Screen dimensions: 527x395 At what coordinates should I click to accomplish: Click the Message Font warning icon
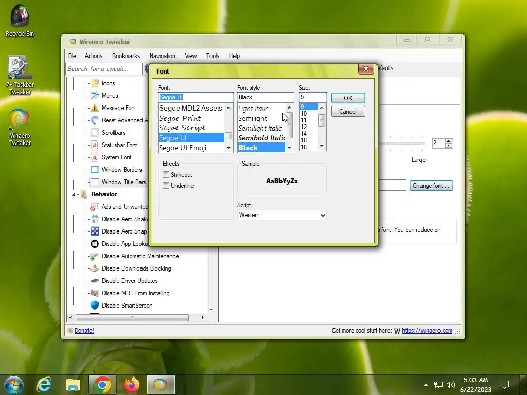coord(95,108)
